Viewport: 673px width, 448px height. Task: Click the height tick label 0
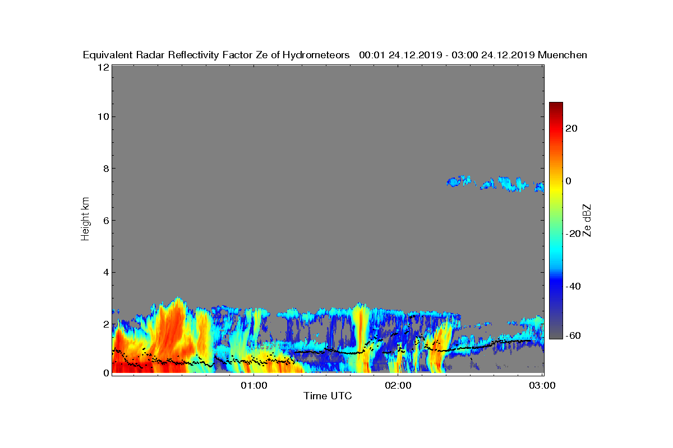click(105, 373)
